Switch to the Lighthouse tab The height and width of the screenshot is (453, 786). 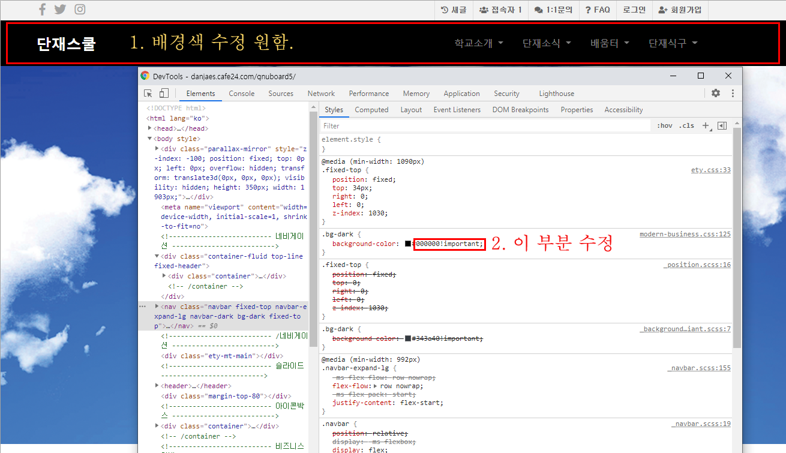tap(556, 94)
